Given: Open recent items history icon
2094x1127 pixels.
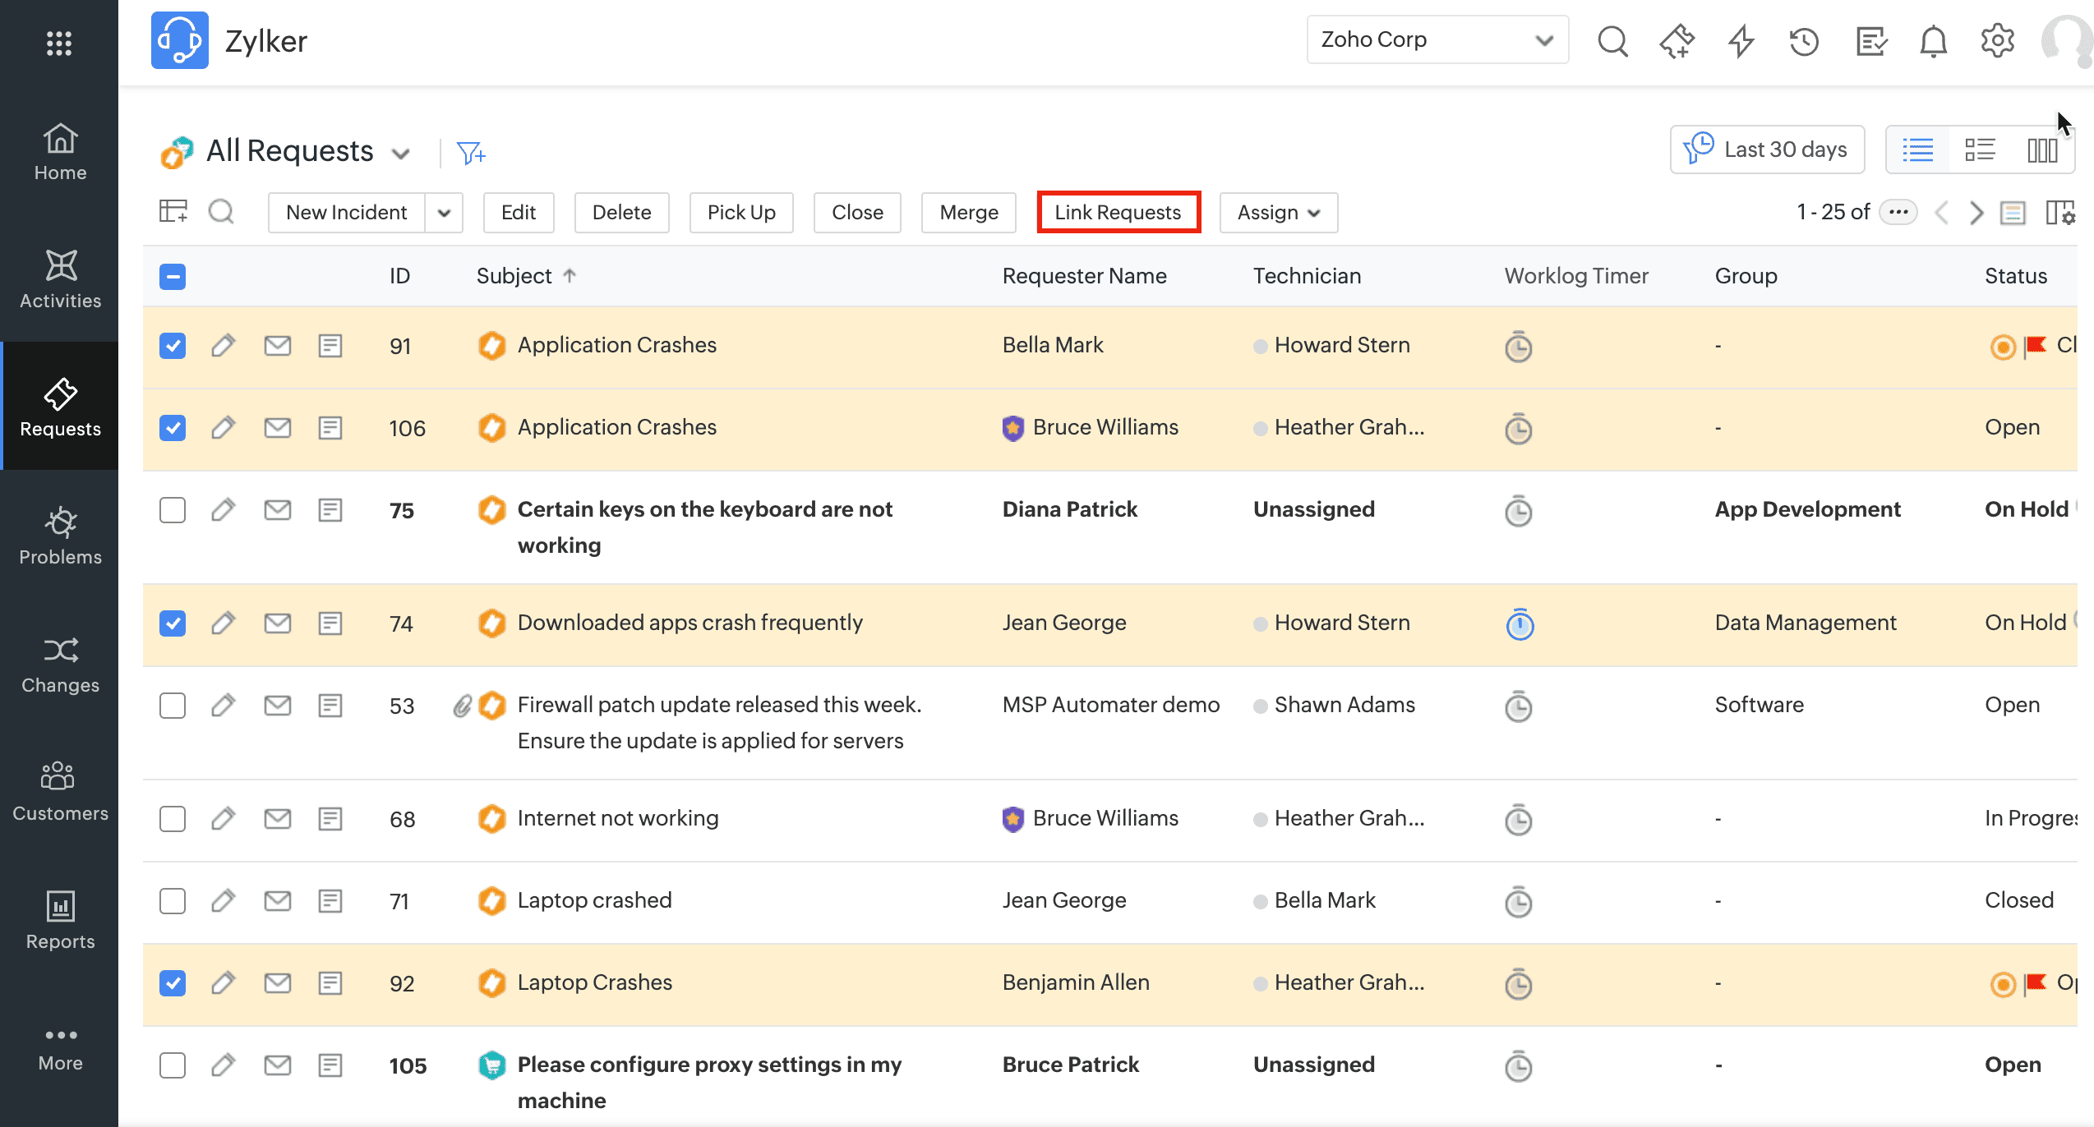Looking at the screenshot, I should (x=1804, y=40).
